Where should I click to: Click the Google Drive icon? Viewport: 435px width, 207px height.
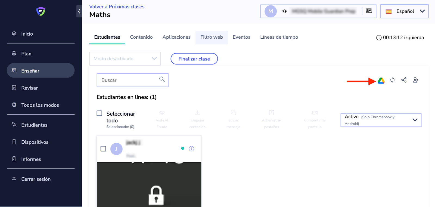tap(381, 81)
